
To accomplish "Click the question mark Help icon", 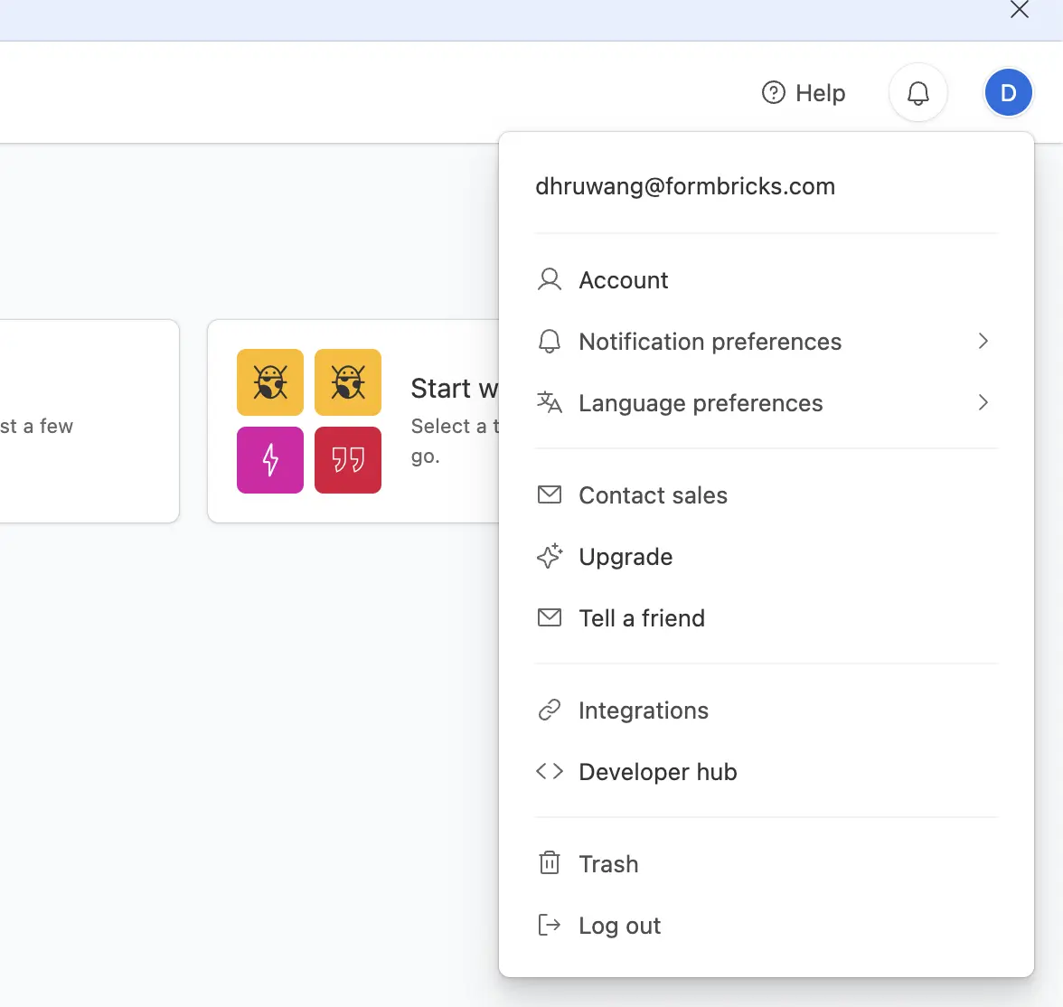I will 774,93.
